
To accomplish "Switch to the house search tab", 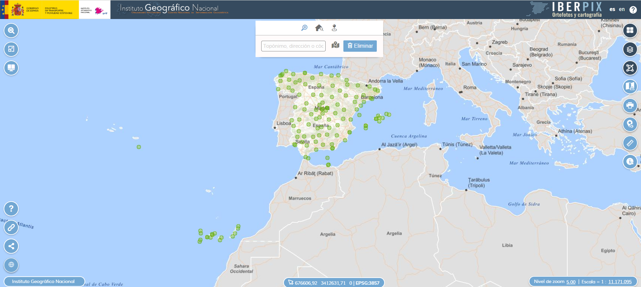I will (x=319, y=28).
